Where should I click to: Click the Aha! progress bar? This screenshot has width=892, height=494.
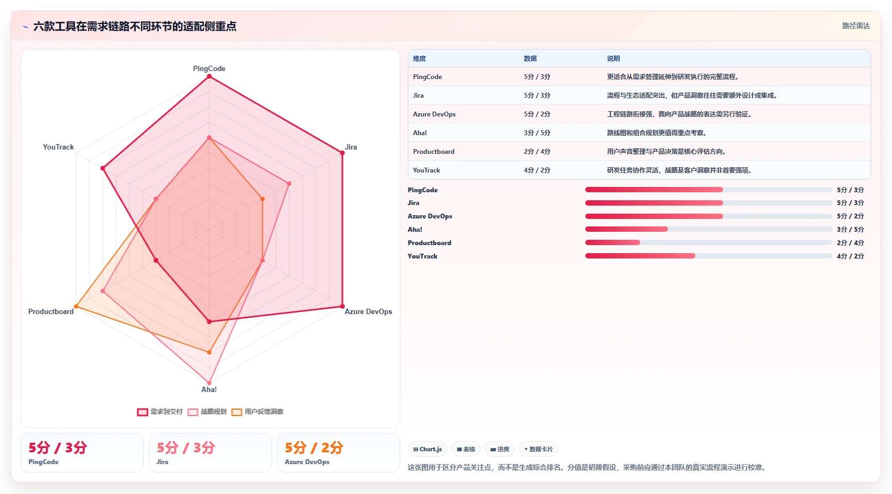click(x=709, y=229)
